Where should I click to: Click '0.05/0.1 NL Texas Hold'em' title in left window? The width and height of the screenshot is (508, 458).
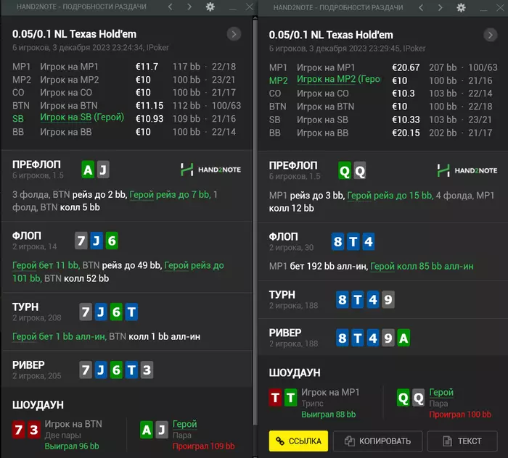(74, 34)
